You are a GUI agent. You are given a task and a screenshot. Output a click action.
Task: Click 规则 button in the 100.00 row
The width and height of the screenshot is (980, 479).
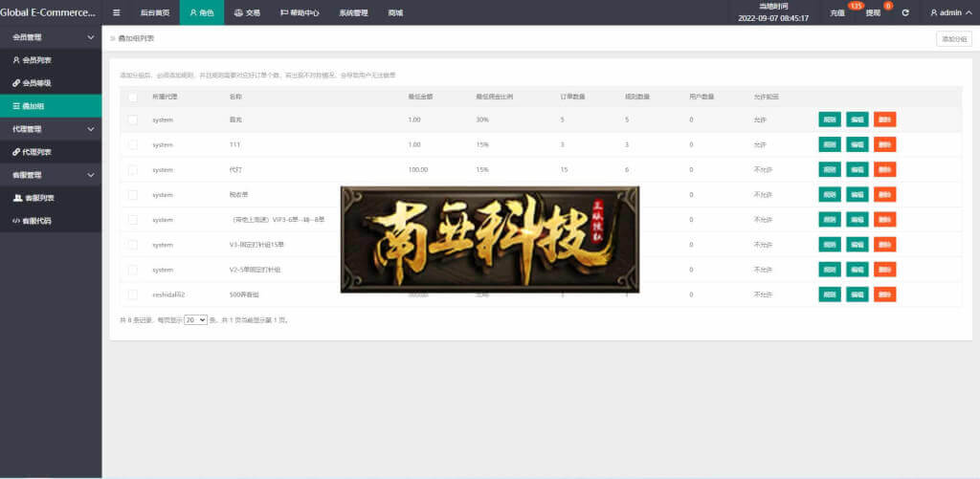click(830, 169)
